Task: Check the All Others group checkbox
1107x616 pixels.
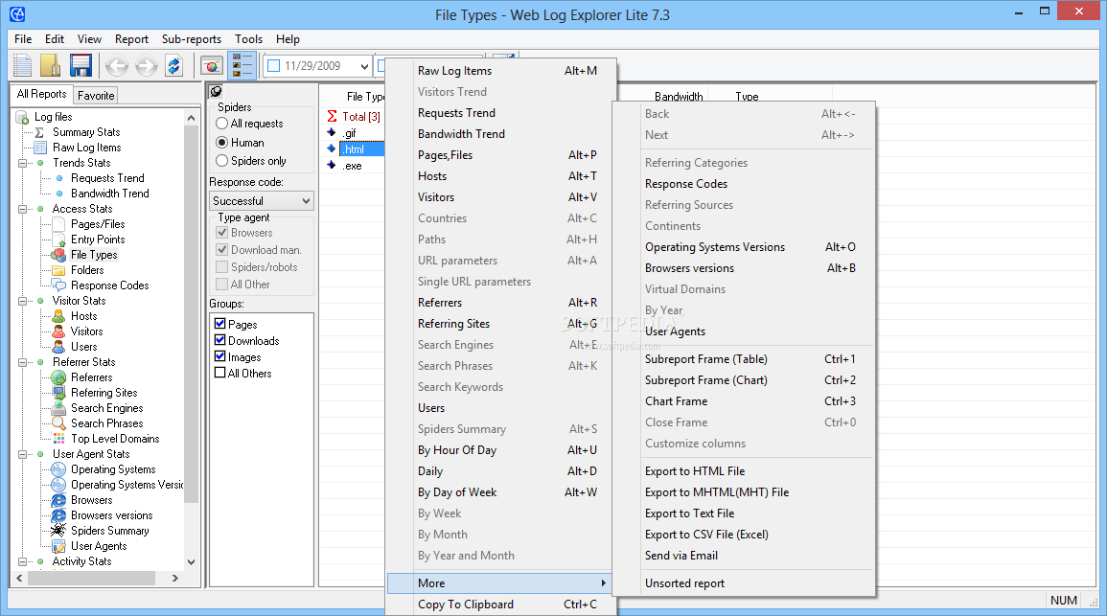Action: tap(220, 373)
